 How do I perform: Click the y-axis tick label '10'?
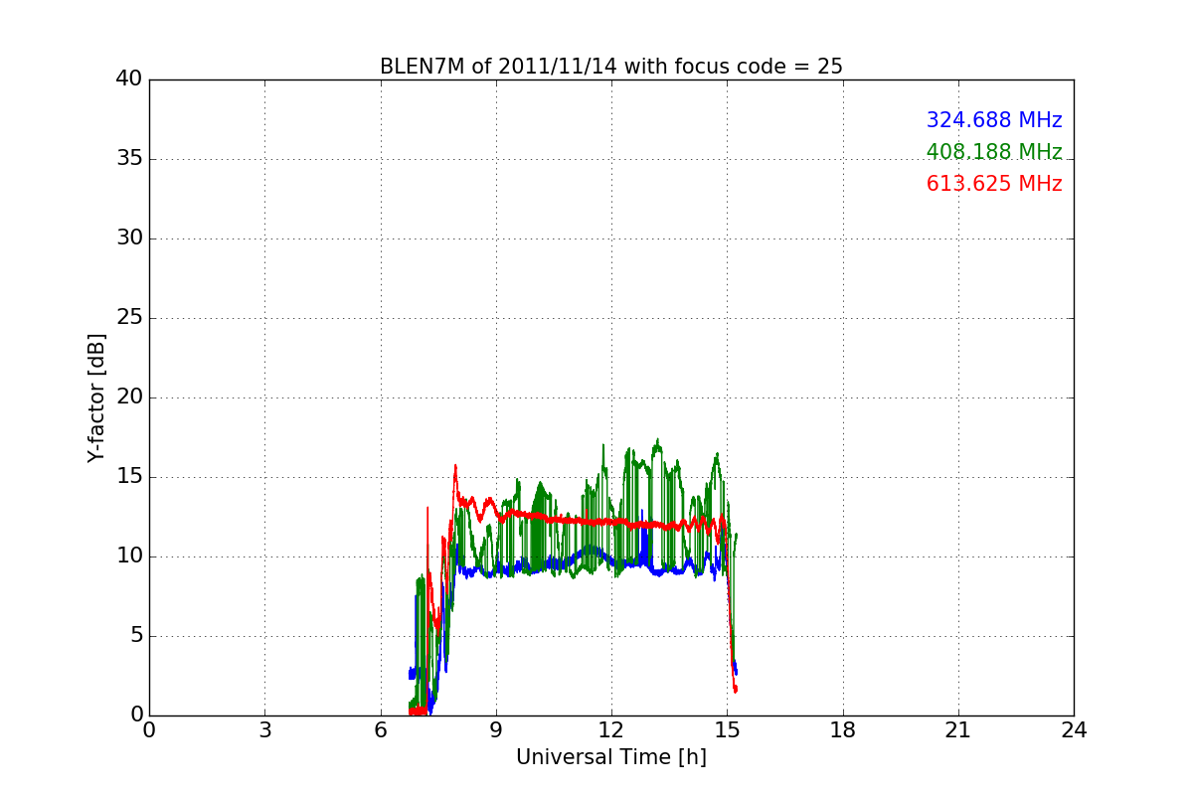pos(129,556)
